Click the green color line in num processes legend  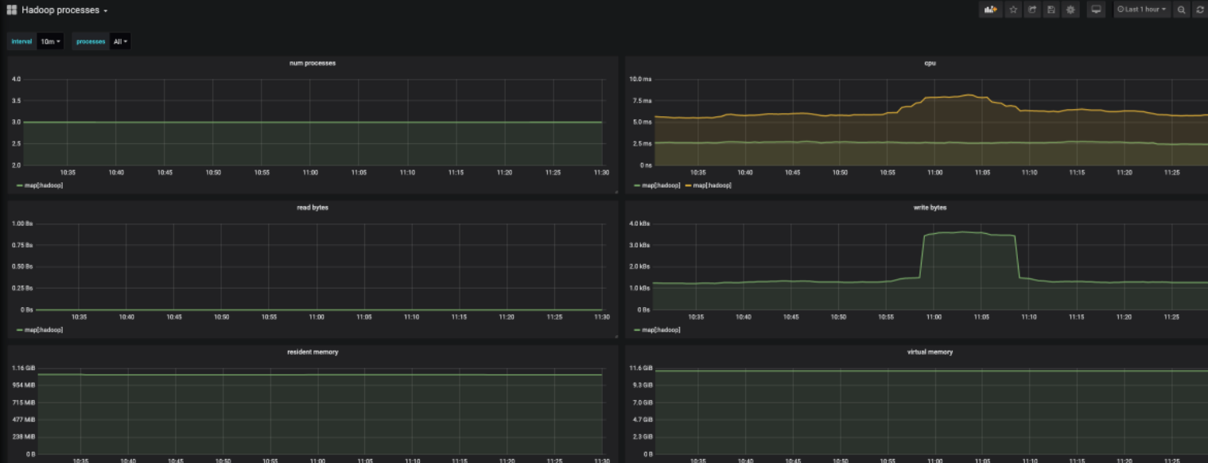19,185
